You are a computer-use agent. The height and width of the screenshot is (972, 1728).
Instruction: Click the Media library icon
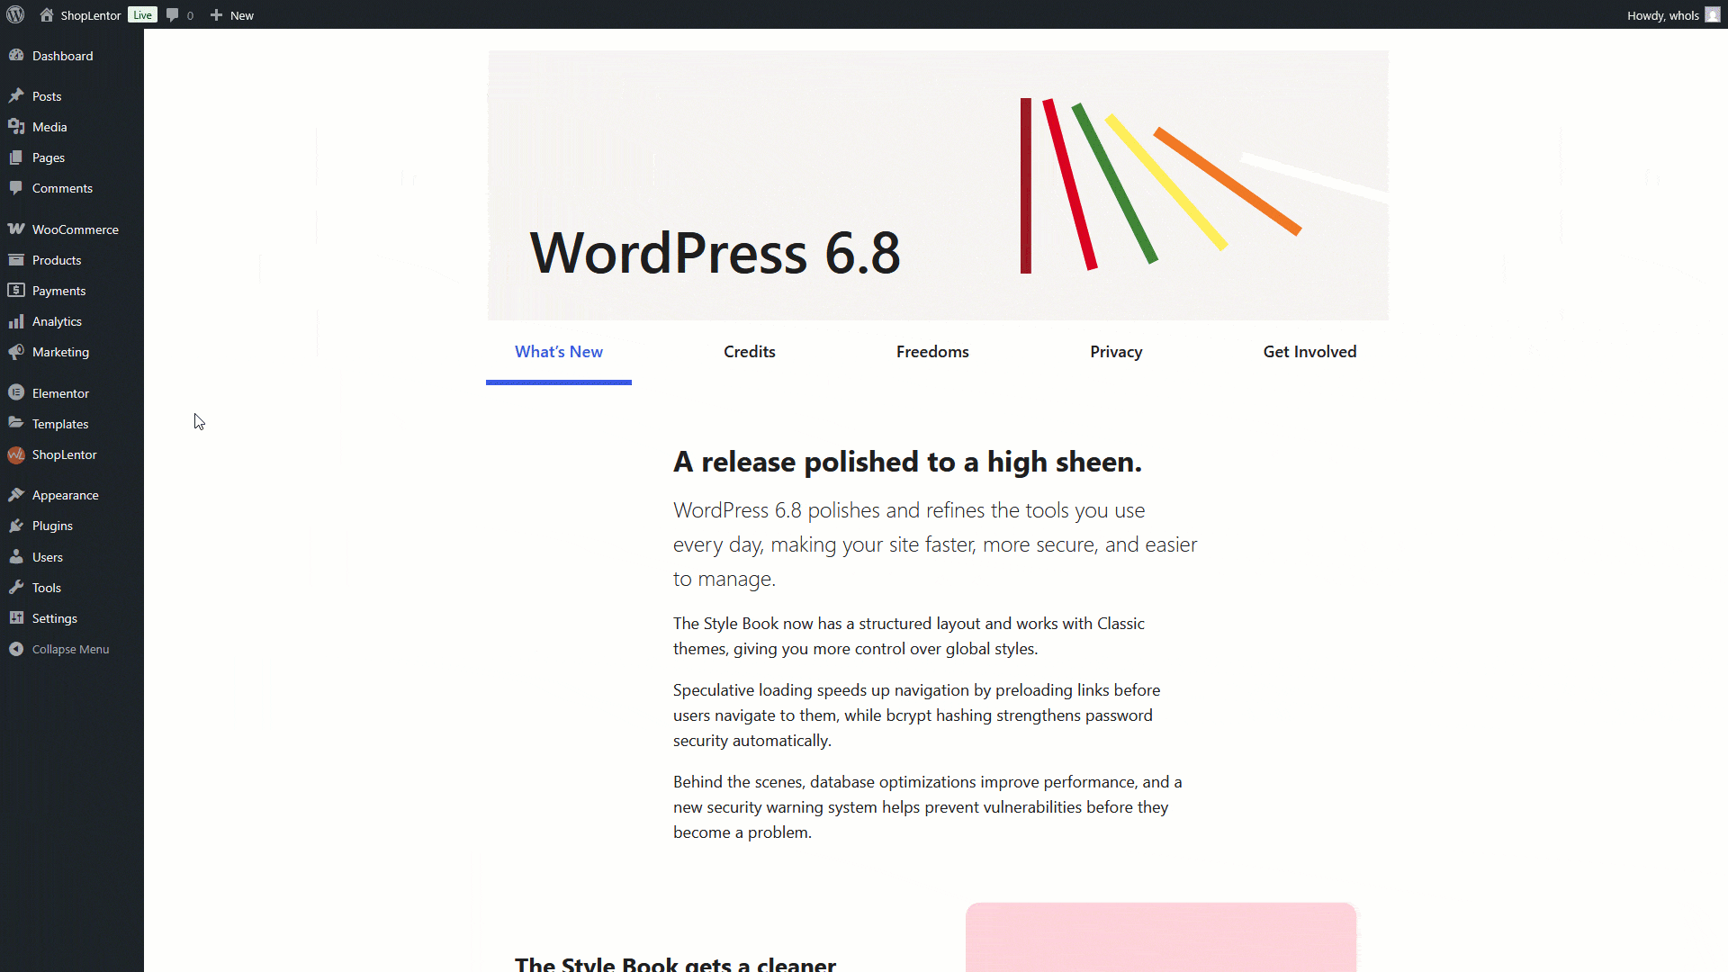tap(16, 126)
